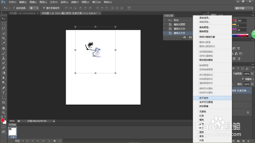
Task: Open the 组 auto-select dropdown
Action: point(34,8)
